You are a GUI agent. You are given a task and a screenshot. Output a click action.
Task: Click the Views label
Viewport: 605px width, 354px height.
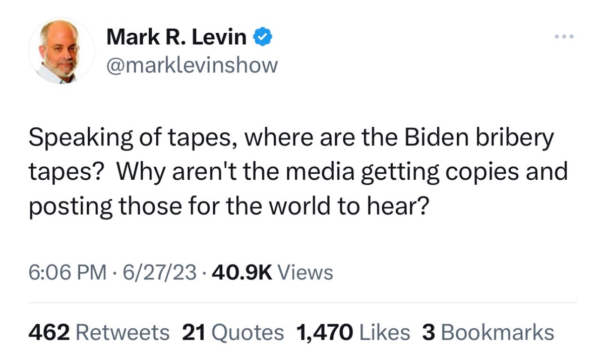coord(306,272)
